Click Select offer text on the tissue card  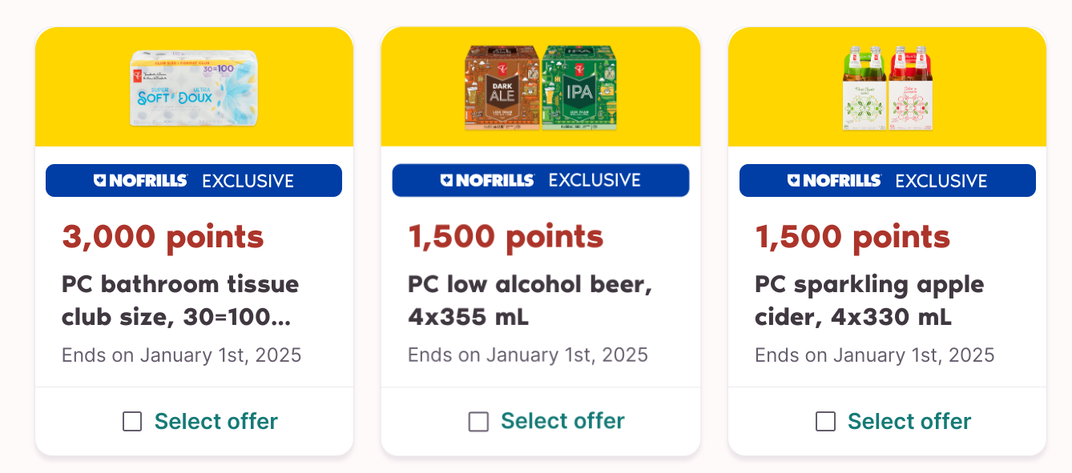tap(216, 421)
